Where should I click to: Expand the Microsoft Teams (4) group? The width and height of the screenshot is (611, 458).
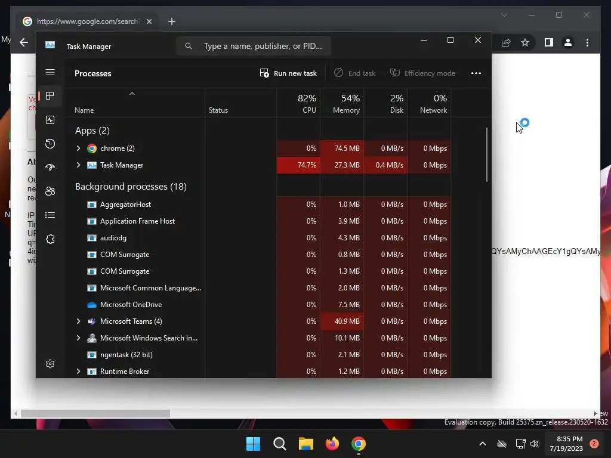[x=78, y=321]
